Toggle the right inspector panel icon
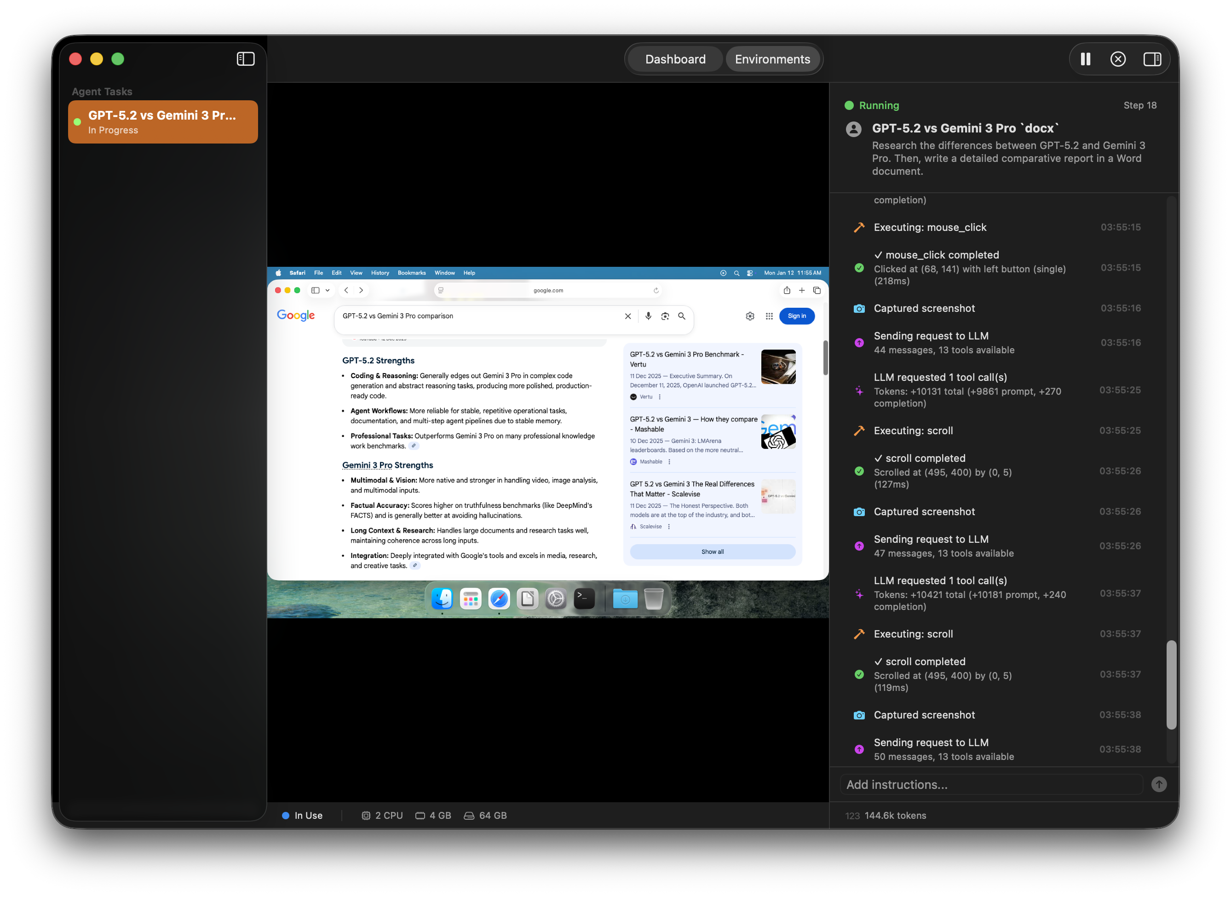Screen dimensions: 1231x897 (1152, 59)
